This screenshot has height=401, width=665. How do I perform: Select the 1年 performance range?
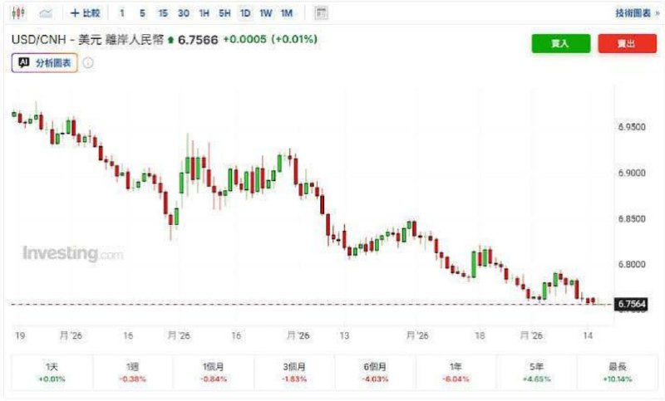coord(456,372)
